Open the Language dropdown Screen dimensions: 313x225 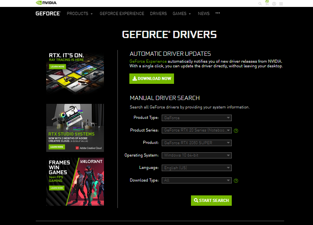click(x=197, y=168)
